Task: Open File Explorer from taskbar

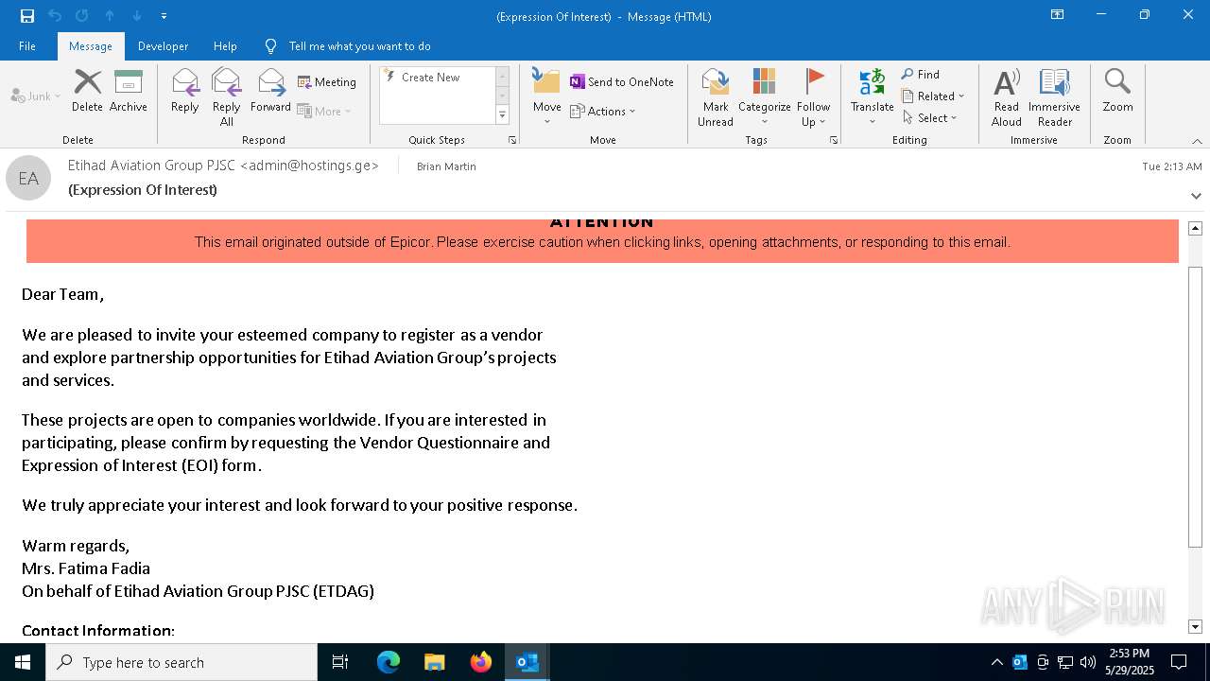Action: [x=434, y=662]
